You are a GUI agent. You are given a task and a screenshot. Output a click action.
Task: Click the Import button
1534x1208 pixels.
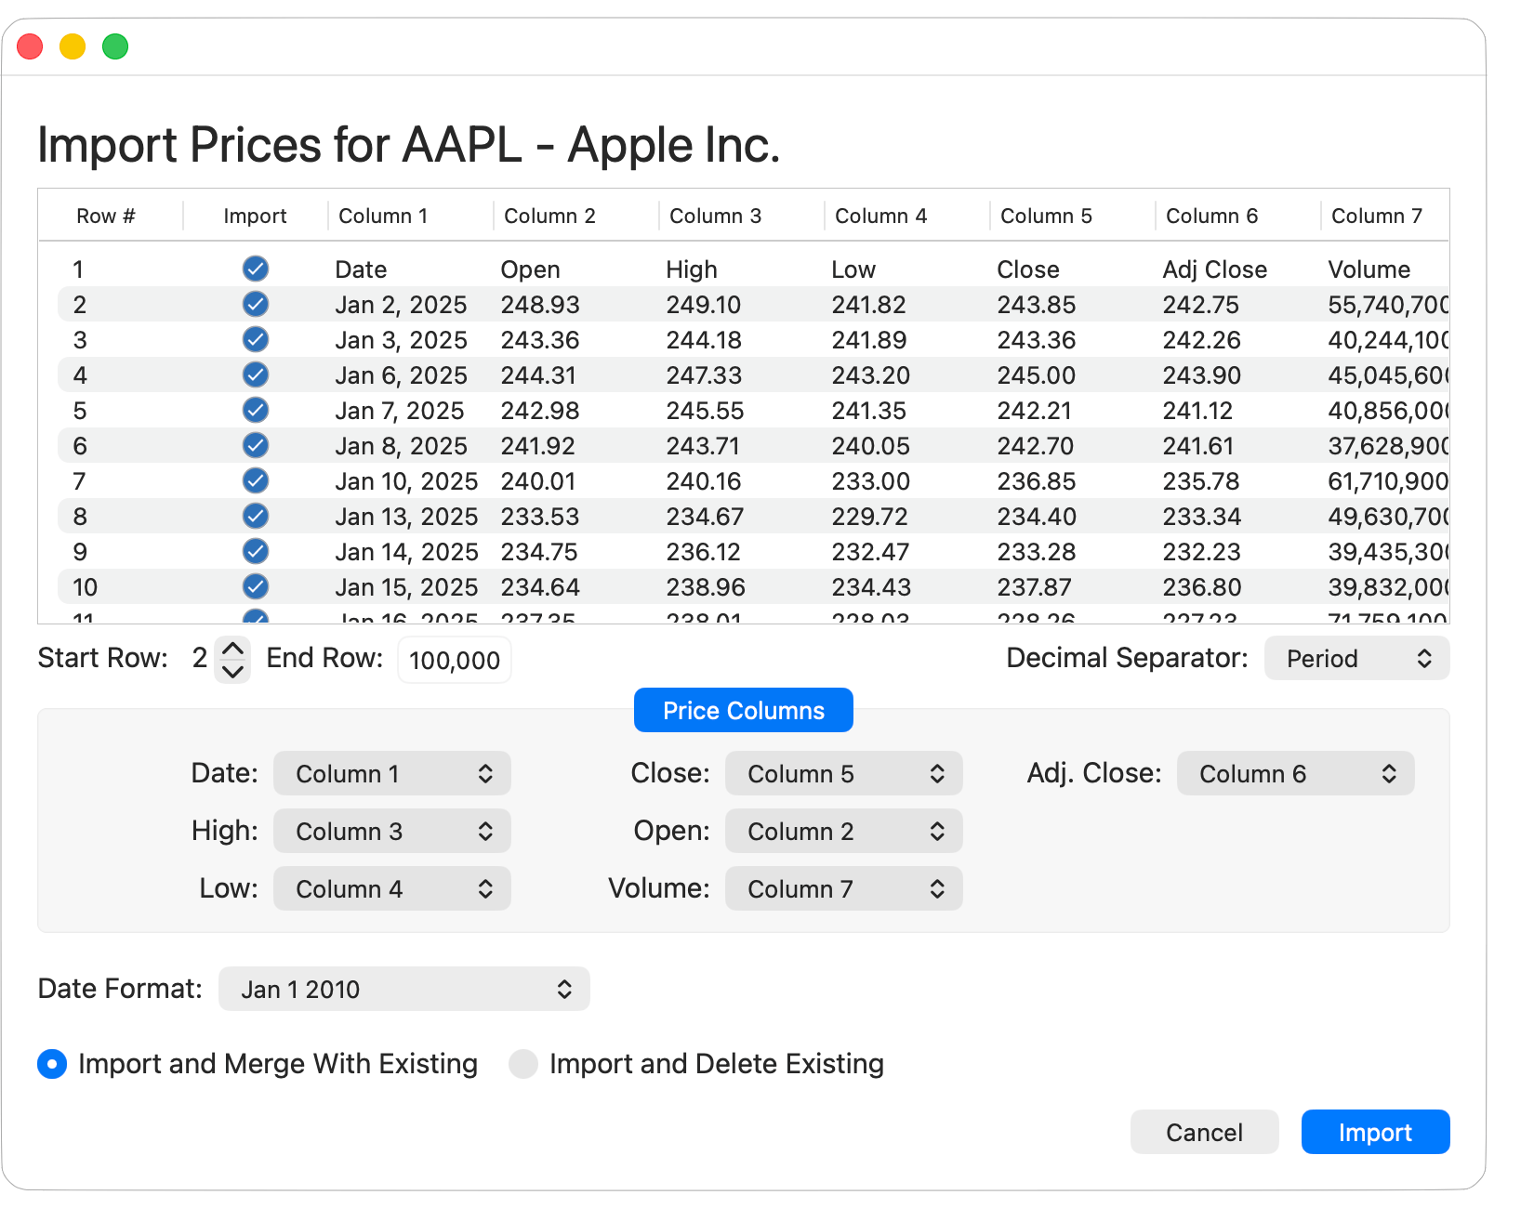1375,1132
